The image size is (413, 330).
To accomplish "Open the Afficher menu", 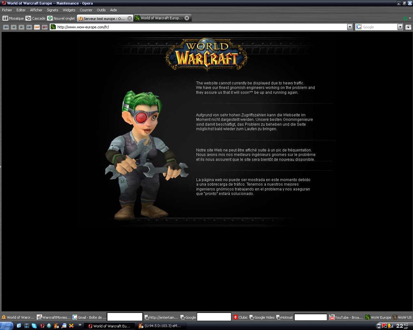I will [x=36, y=10].
